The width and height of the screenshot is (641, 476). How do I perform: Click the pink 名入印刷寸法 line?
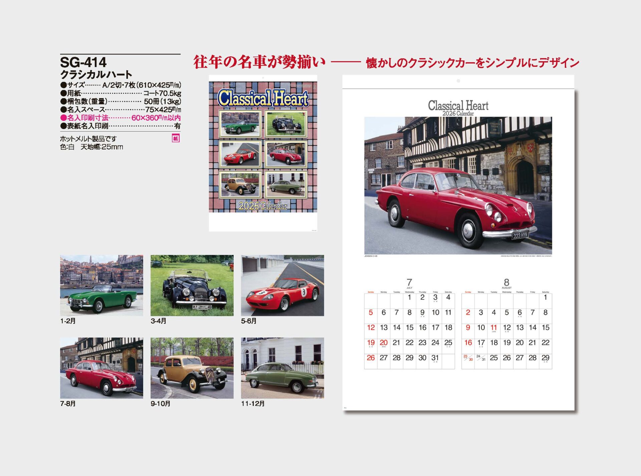click(x=121, y=118)
